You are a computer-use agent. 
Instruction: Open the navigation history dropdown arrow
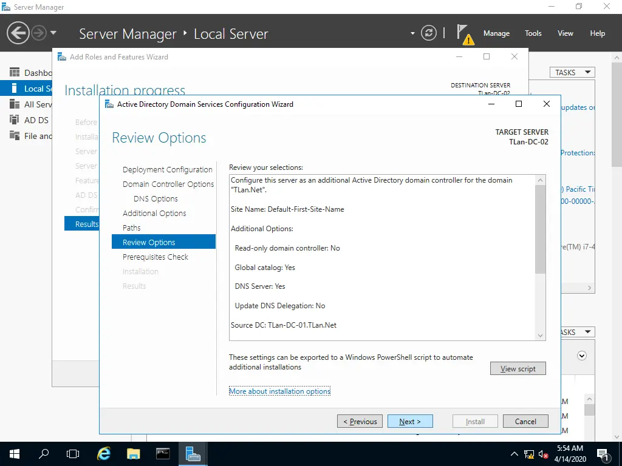[53, 33]
